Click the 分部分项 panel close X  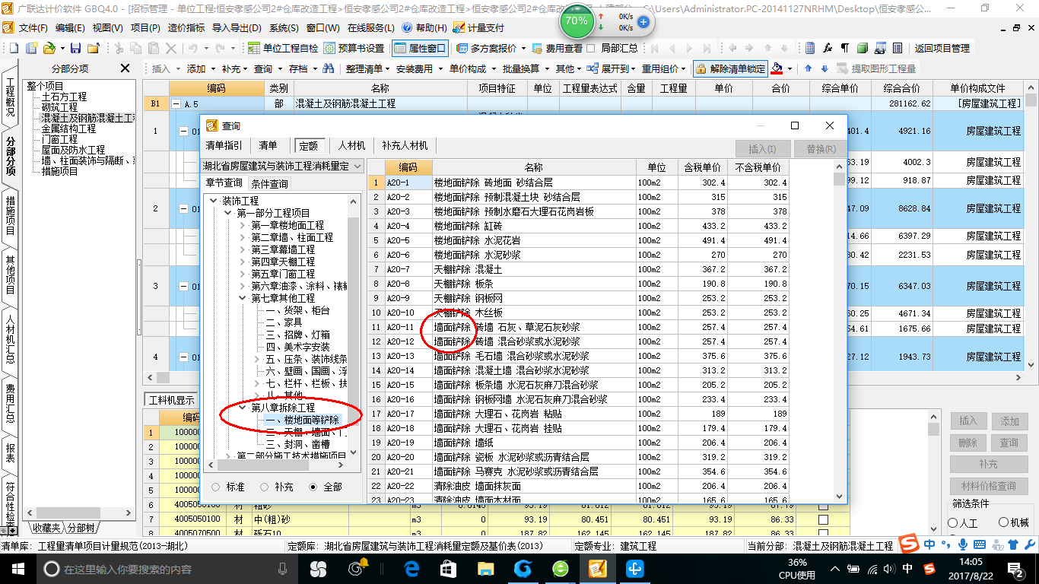[126, 68]
